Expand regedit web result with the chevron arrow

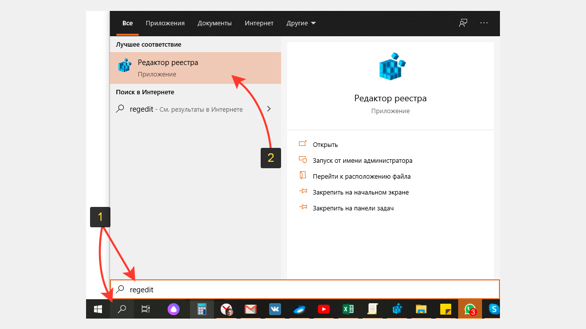coord(269,109)
